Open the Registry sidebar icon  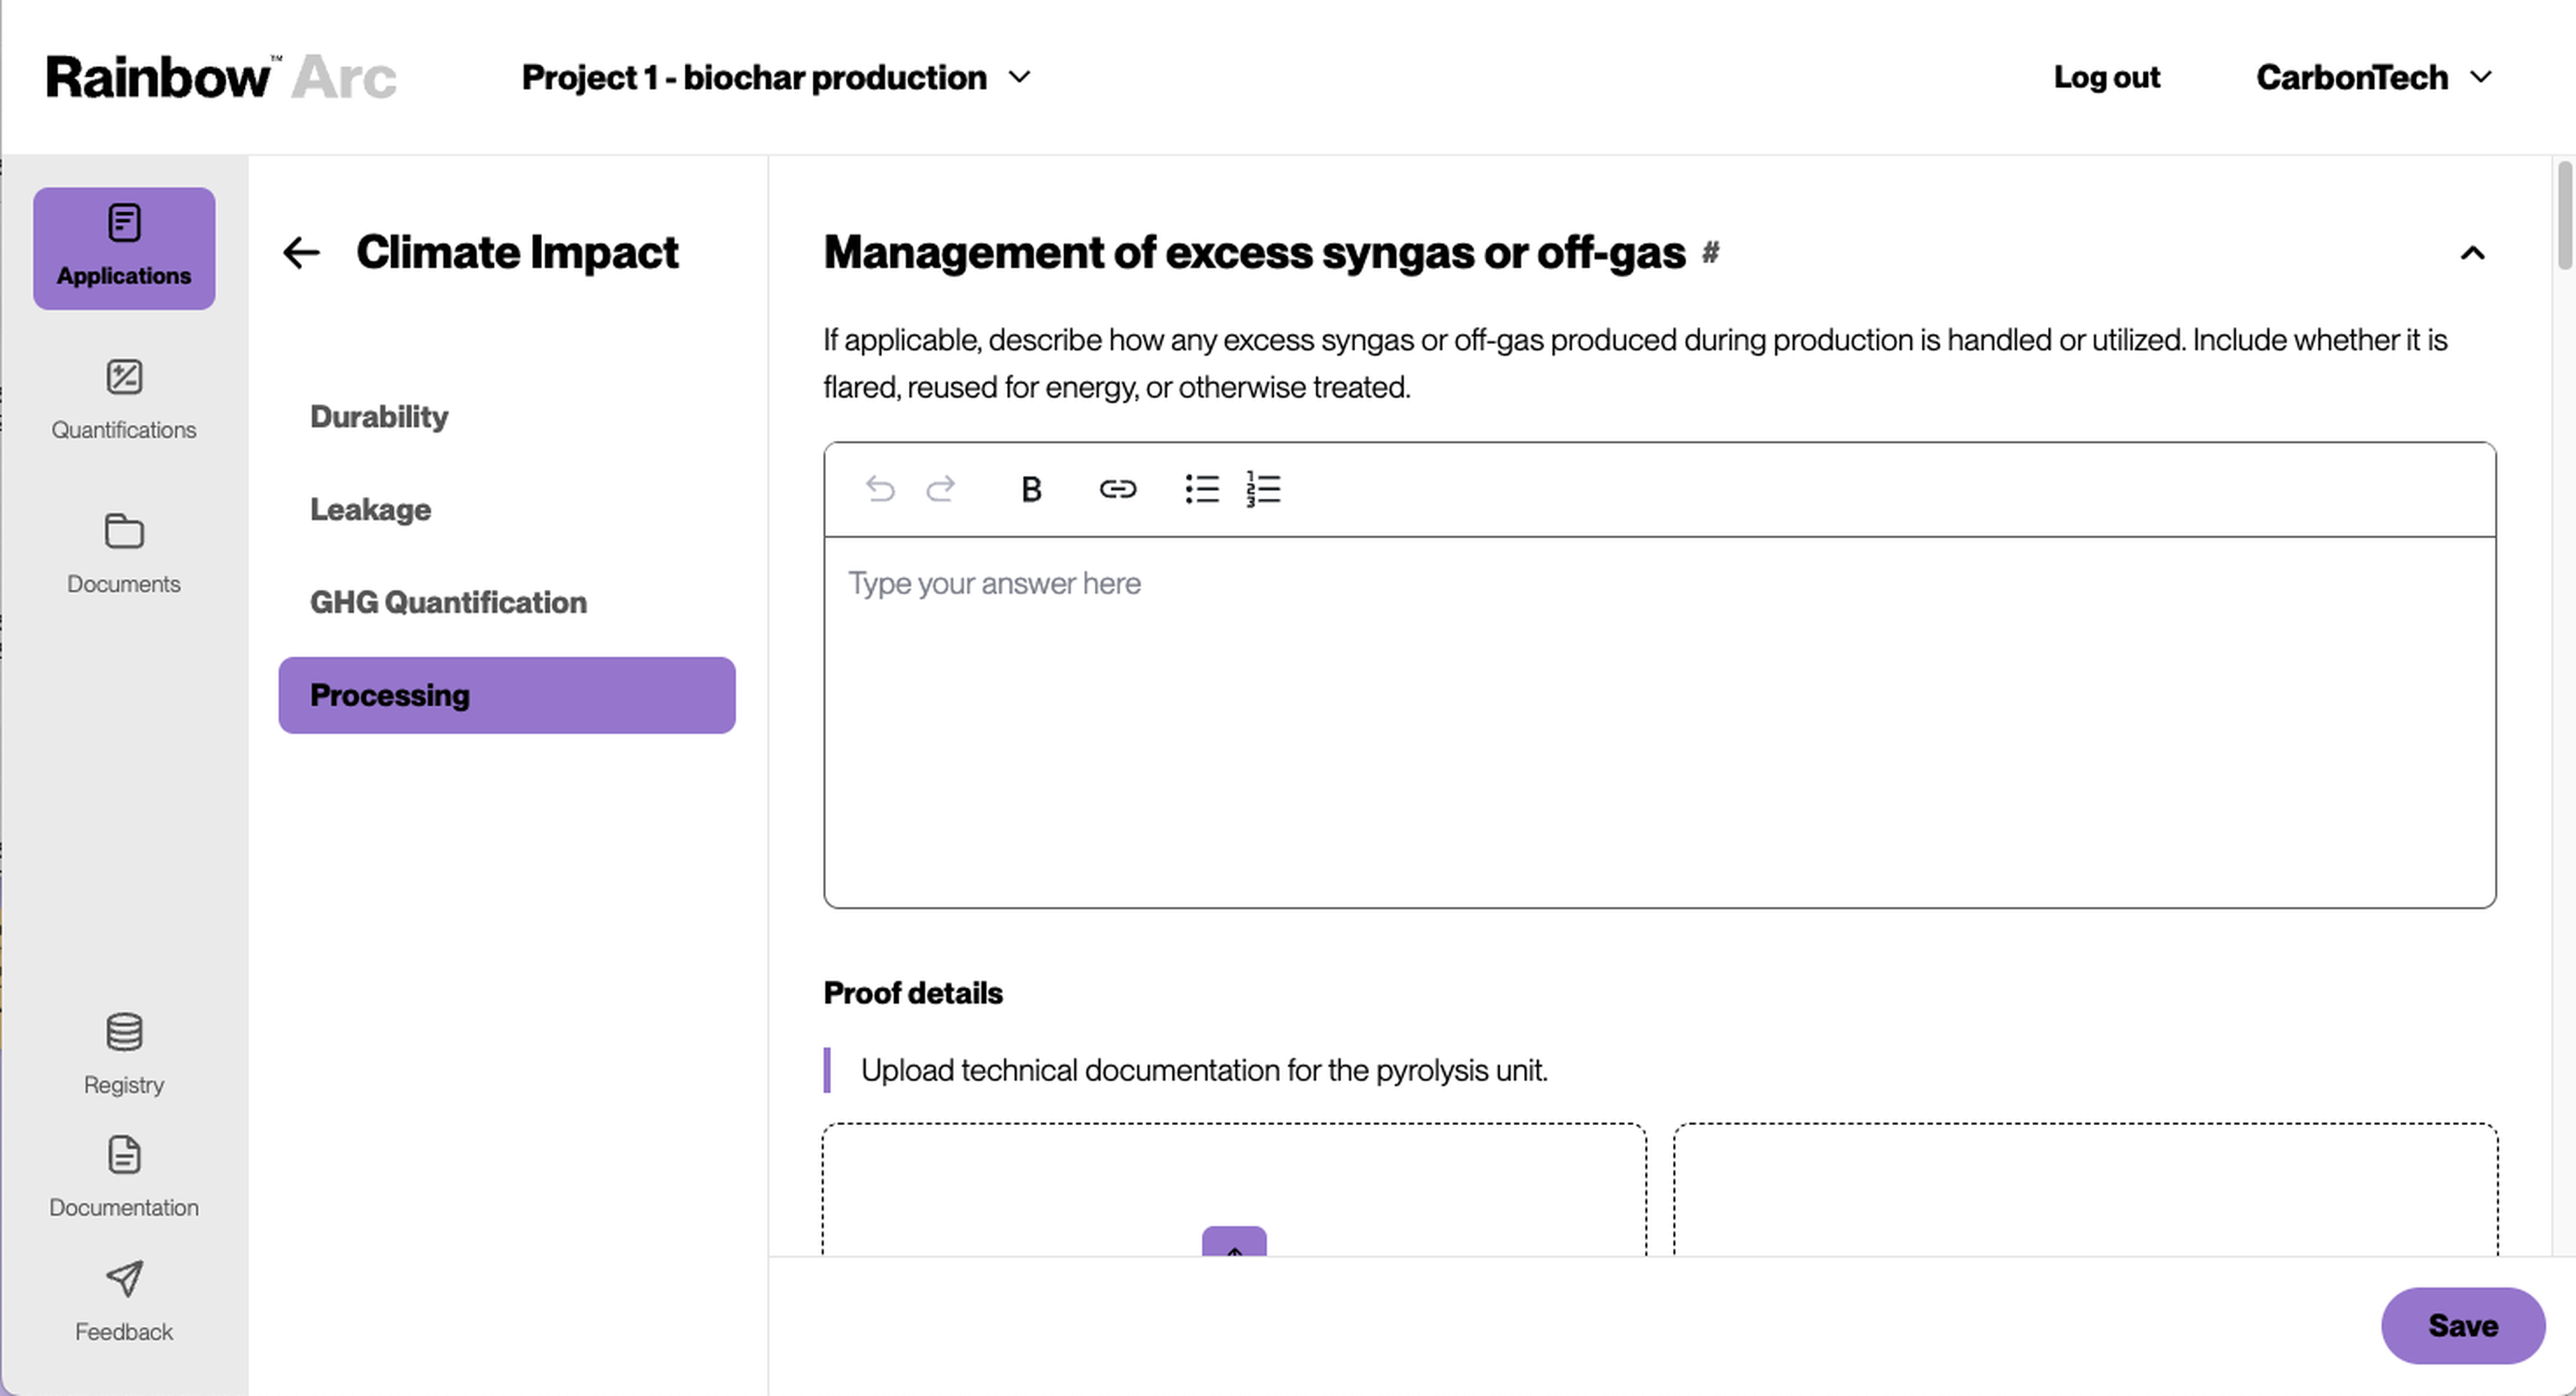pos(123,1033)
